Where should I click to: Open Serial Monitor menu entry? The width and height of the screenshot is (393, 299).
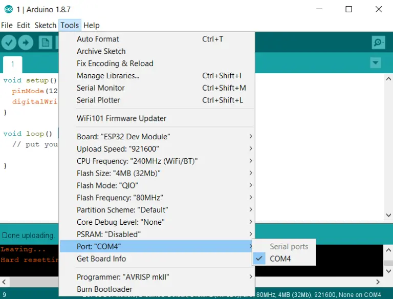tap(157, 88)
